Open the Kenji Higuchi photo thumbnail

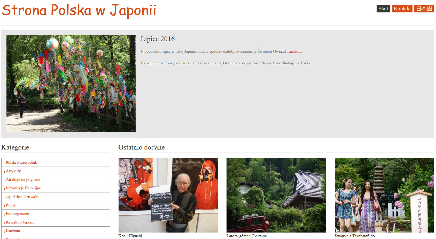point(168,195)
